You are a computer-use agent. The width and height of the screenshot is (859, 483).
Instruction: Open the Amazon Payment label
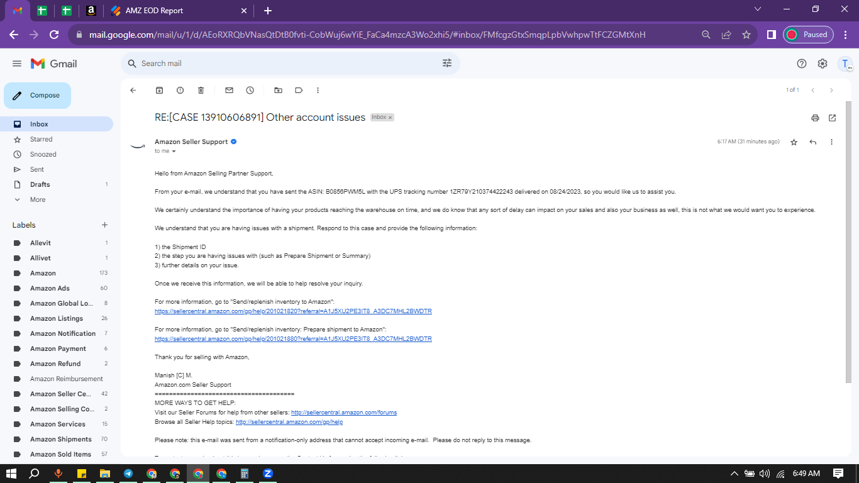tap(57, 349)
